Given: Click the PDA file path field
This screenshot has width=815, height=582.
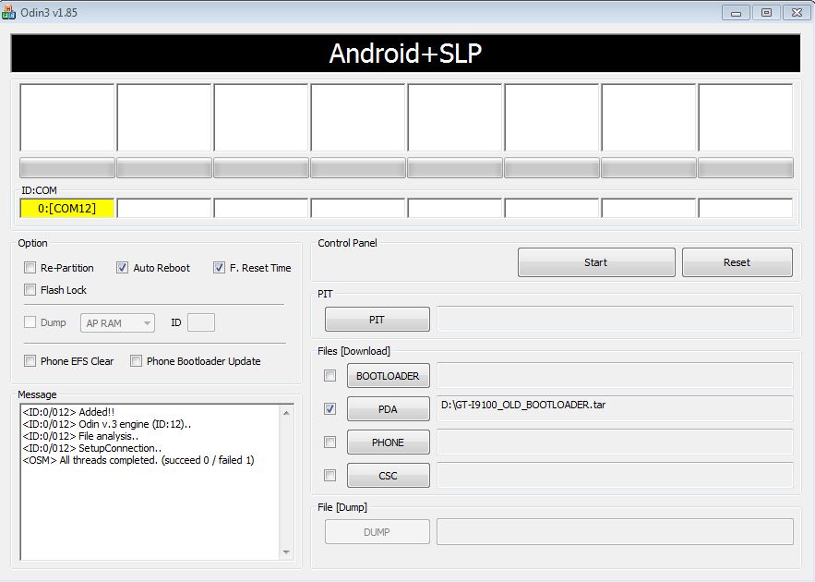Looking at the screenshot, I should pos(615,408).
